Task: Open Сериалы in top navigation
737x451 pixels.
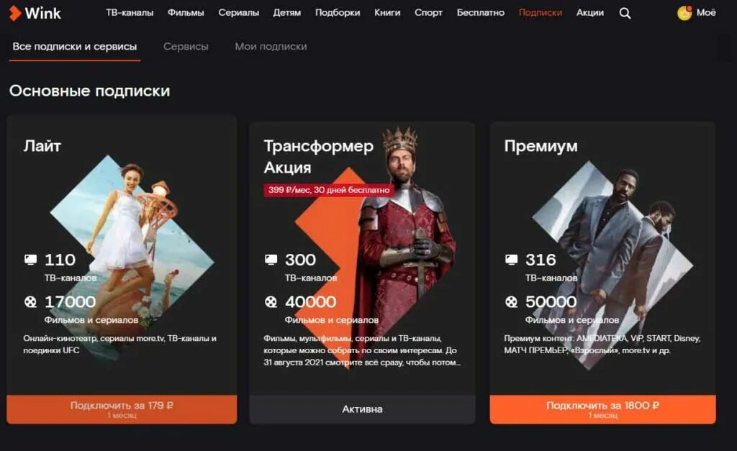Action: click(x=238, y=13)
